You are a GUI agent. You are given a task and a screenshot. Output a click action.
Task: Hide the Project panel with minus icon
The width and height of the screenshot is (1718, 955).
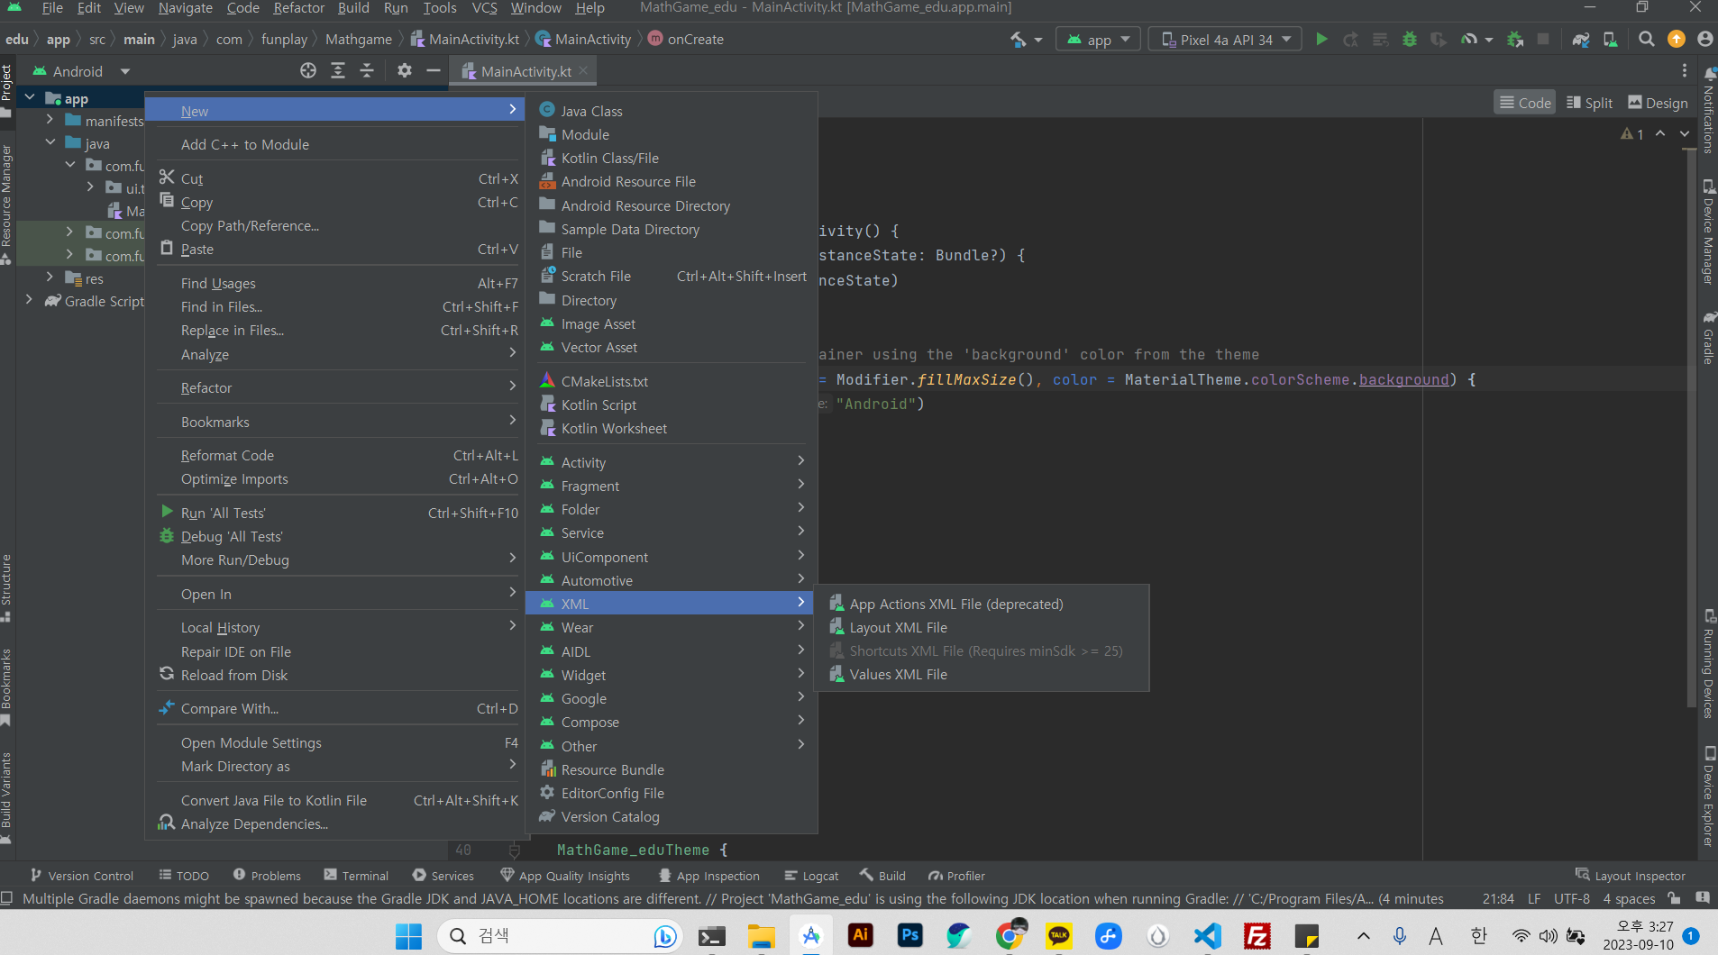(434, 70)
